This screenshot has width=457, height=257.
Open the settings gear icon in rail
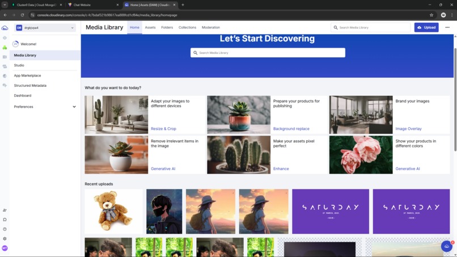(x=5, y=239)
